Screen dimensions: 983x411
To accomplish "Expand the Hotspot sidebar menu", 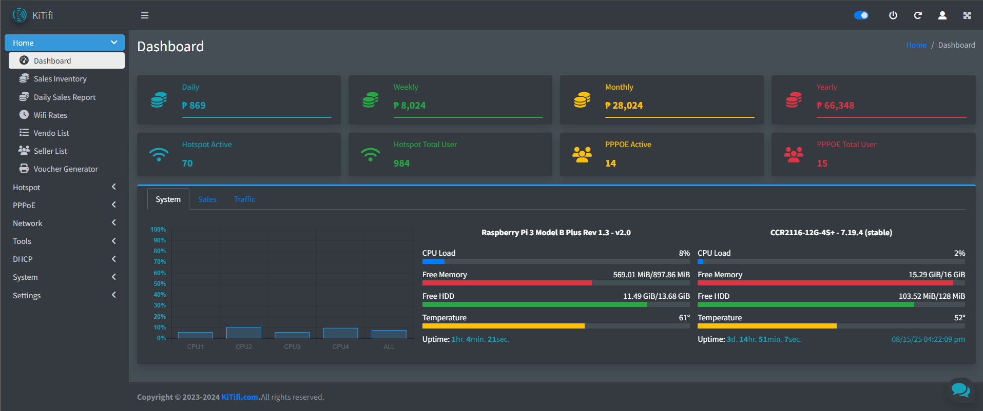I will pyautogui.click(x=65, y=188).
